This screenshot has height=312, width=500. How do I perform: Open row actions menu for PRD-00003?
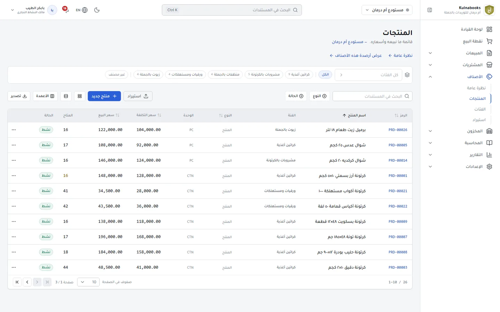point(14,267)
